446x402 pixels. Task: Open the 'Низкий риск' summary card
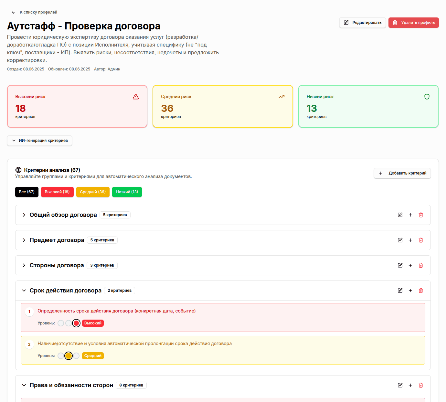click(x=368, y=106)
